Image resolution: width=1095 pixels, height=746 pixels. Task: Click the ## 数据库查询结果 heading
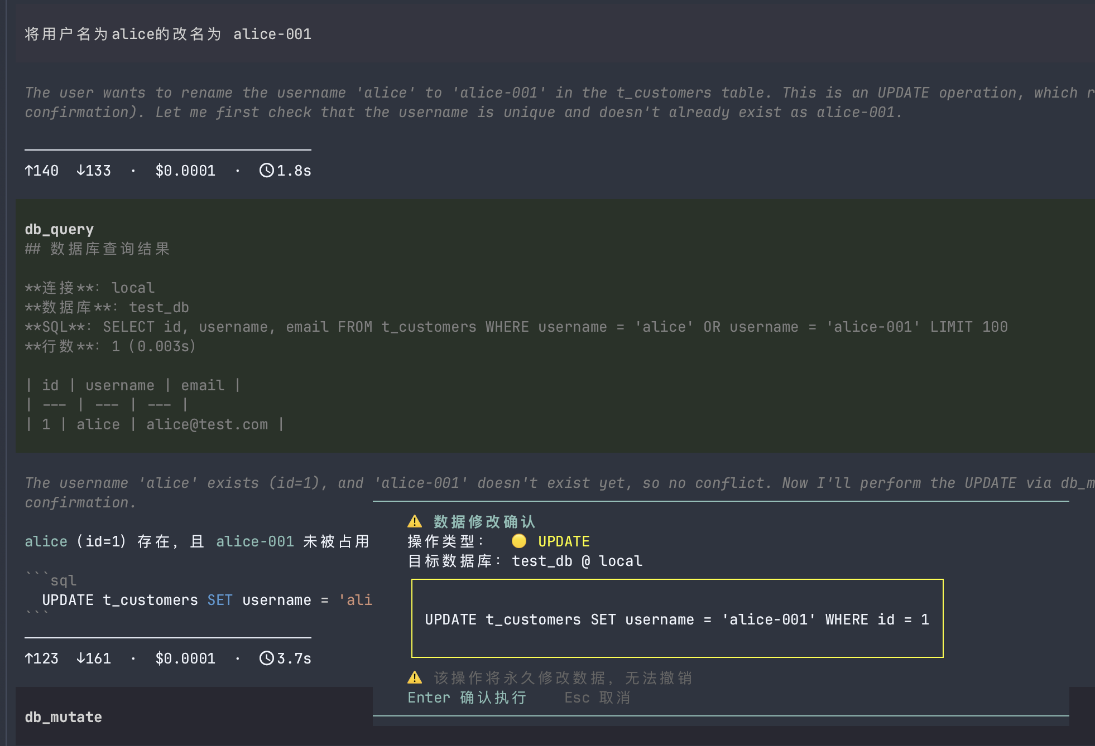[97, 249]
